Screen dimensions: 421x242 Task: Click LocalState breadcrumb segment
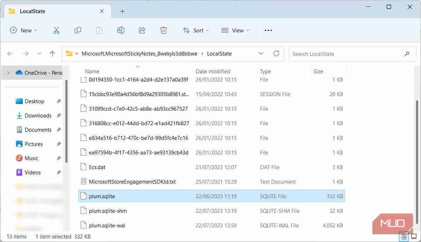(219, 54)
